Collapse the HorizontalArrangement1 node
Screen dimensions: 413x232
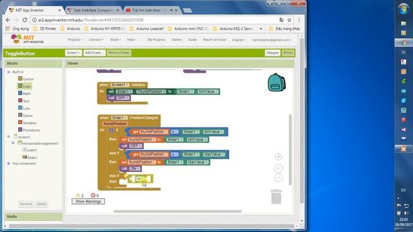coord(13,143)
